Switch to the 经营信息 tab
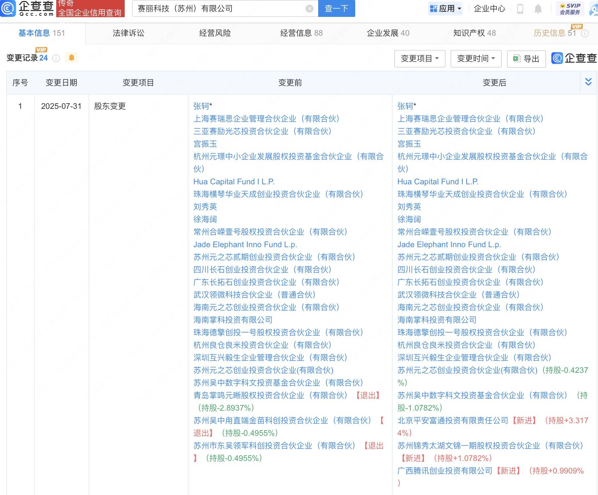Image resolution: width=598 pixels, height=495 pixels. click(301, 33)
